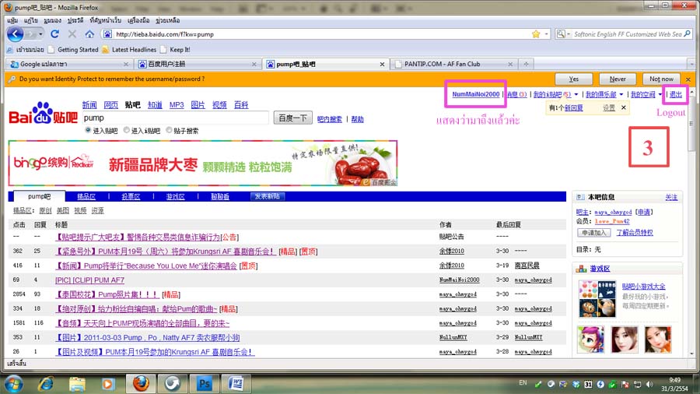
Task: Open the ช่วยเหลือ (Help) menu
Action: pos(167,20)
